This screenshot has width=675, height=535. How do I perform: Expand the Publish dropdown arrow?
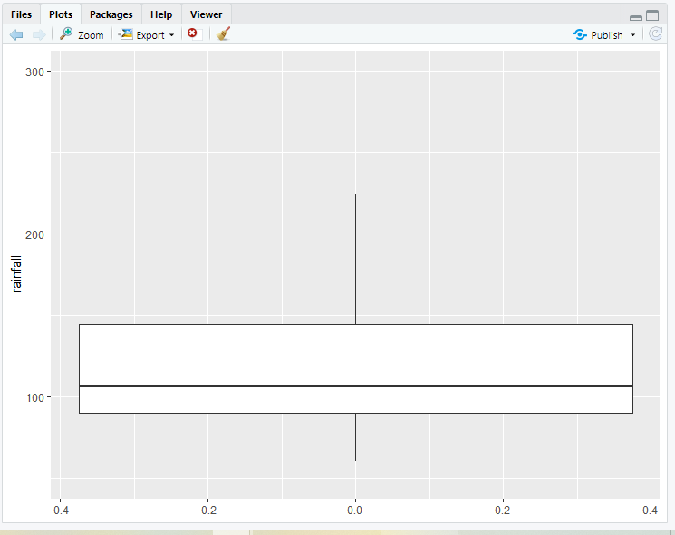[632, 34]
